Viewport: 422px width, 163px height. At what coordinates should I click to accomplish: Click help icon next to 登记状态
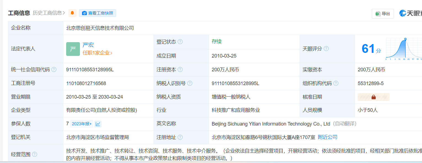coord(180,42)
